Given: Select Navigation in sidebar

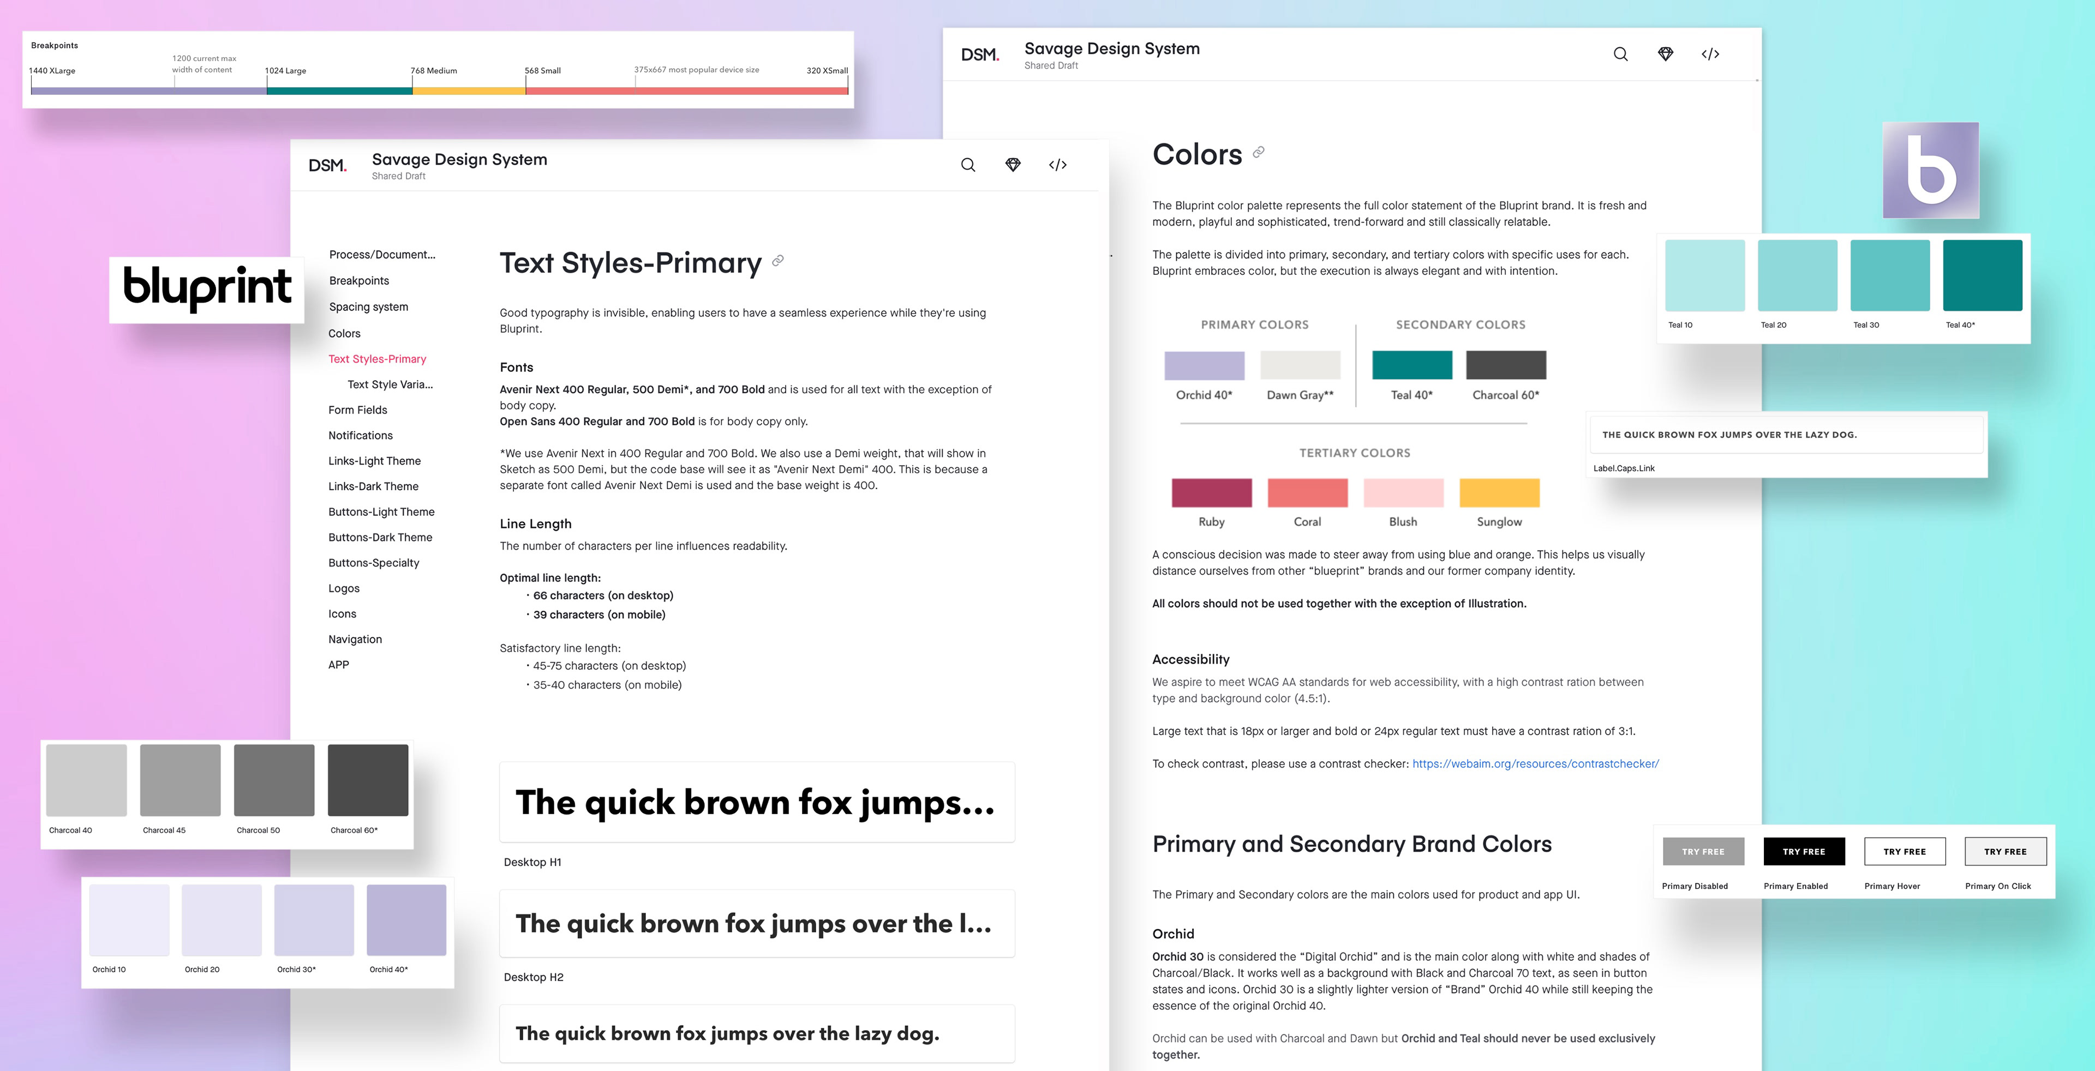Looking at the screenshot, I should (x=355, y=640).
